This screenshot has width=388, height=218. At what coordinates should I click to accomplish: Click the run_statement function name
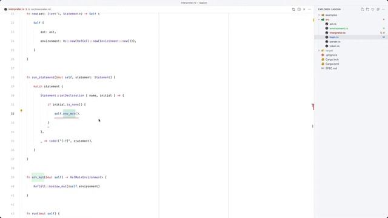coord(43,78)
